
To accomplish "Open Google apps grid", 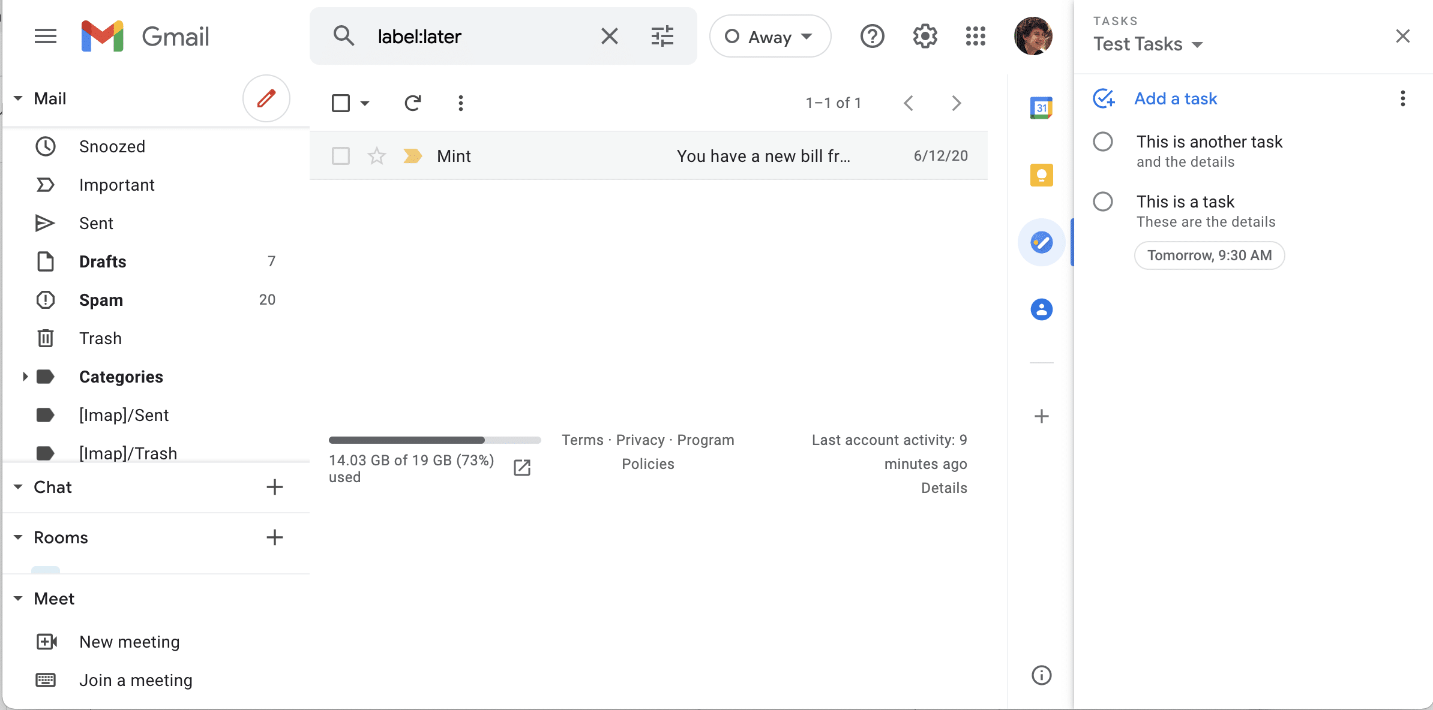I will pyautogui.click(x=976, y=37).
